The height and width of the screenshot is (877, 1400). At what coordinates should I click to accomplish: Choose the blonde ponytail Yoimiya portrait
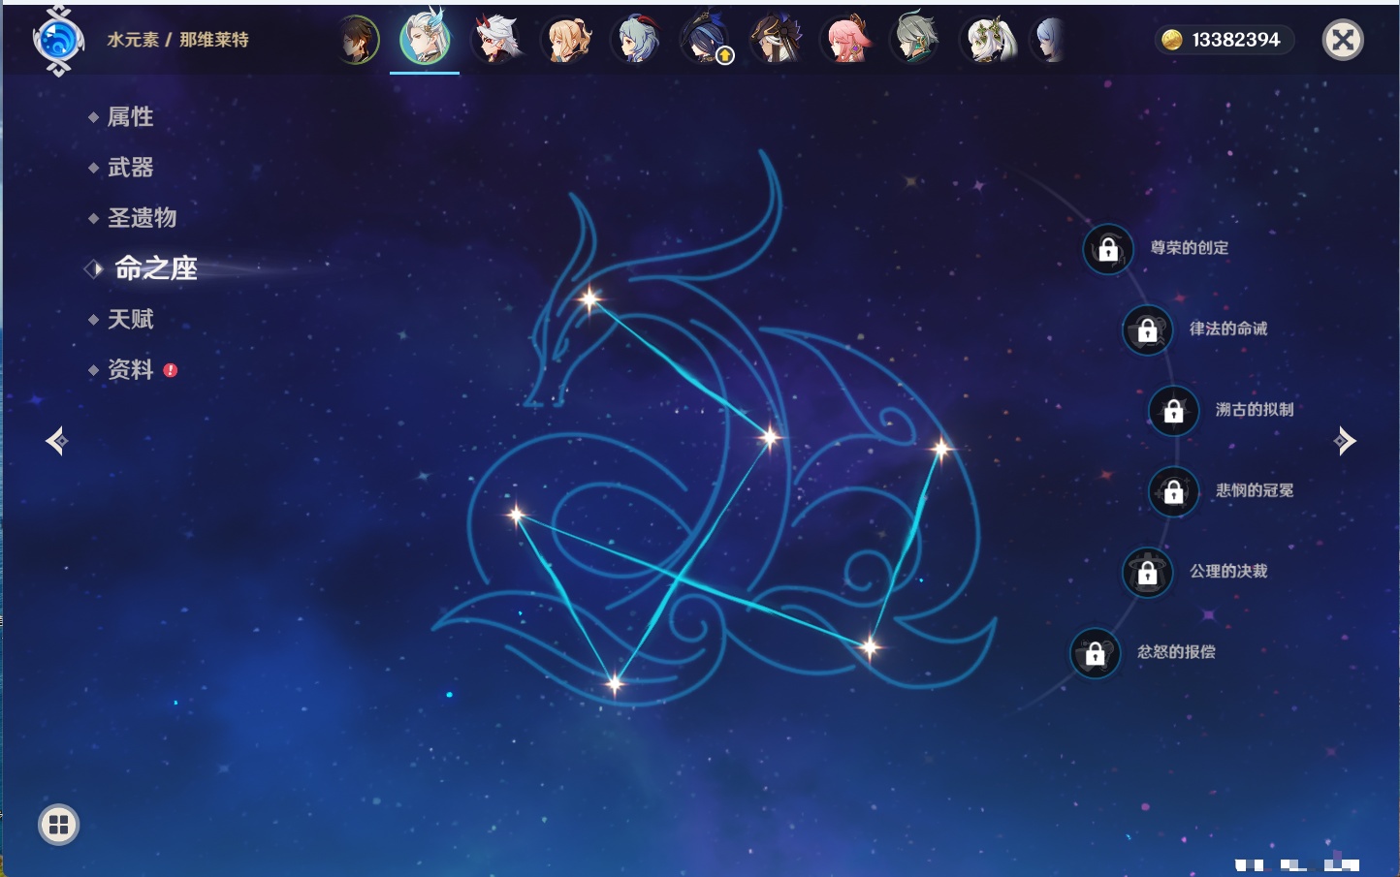click(x=566, y=41)
